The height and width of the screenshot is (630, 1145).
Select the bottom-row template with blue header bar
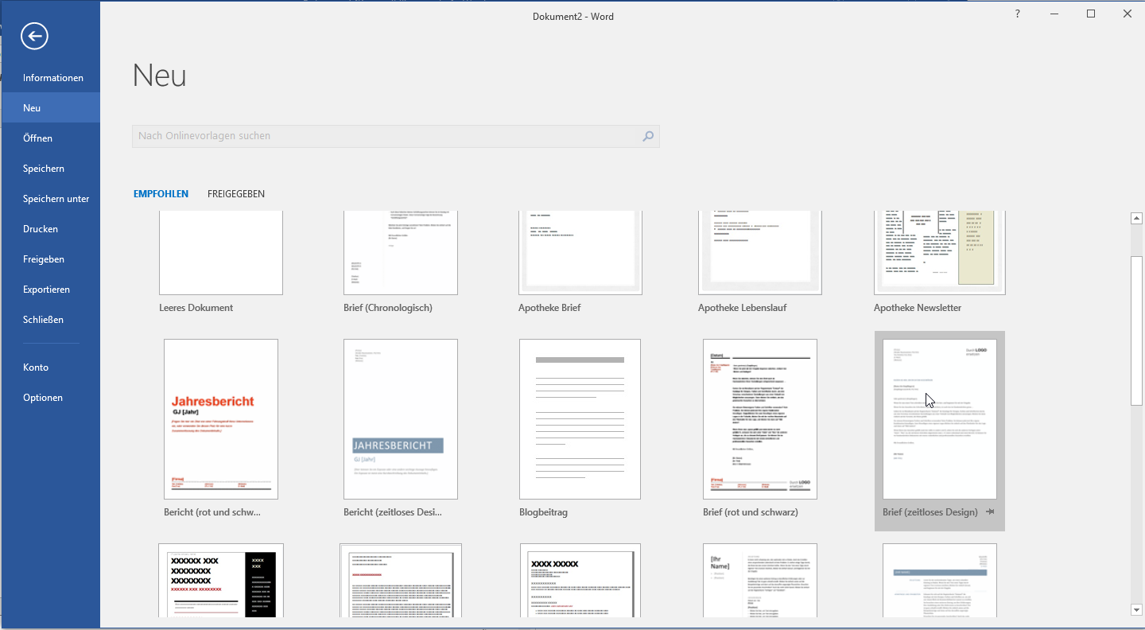[940, 581]
